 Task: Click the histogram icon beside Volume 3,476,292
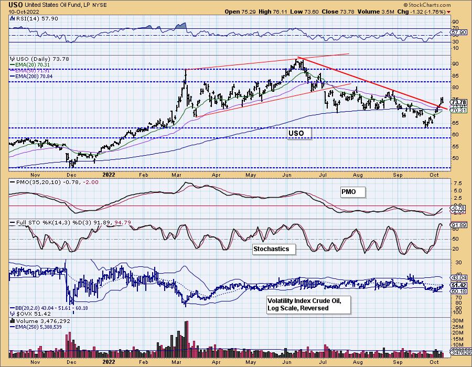click(x=12, y=321)
